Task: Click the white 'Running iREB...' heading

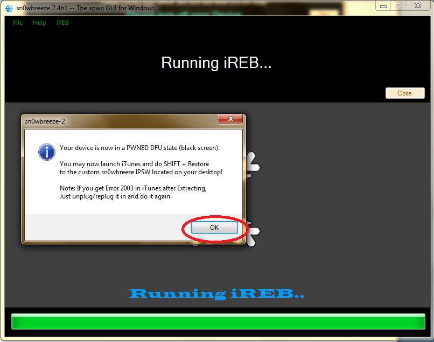Action: pyautogui.click(x=216, y=63)
